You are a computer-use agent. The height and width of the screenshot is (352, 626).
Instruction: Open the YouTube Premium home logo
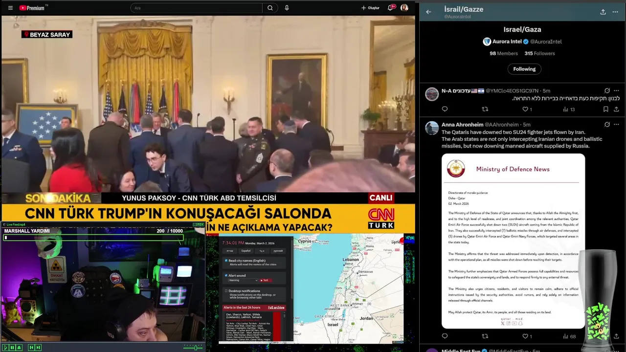tap(32, 8)
